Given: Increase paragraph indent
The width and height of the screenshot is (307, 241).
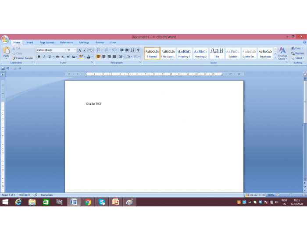Looking at the screenshot, I should 127,50.
